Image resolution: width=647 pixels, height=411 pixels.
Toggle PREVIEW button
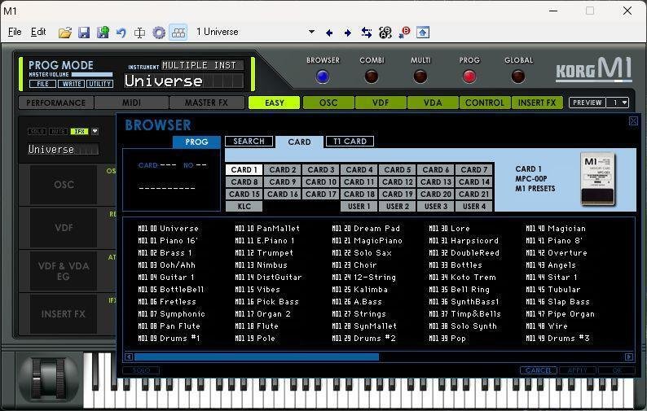[588, 103]
